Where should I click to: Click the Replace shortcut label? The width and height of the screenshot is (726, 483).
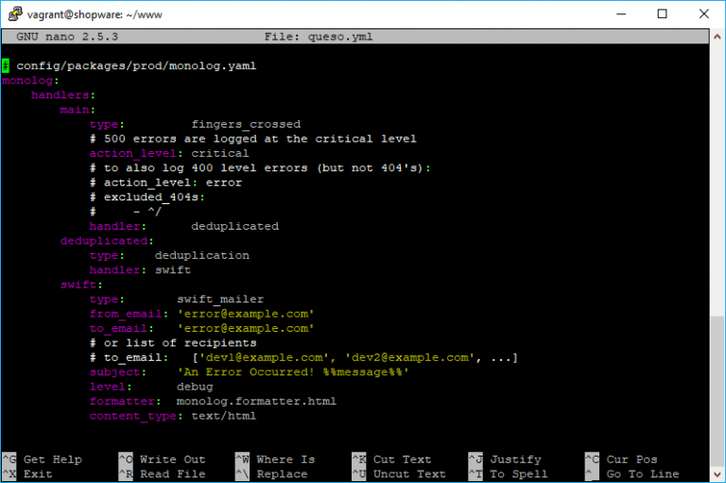[282, 474]
